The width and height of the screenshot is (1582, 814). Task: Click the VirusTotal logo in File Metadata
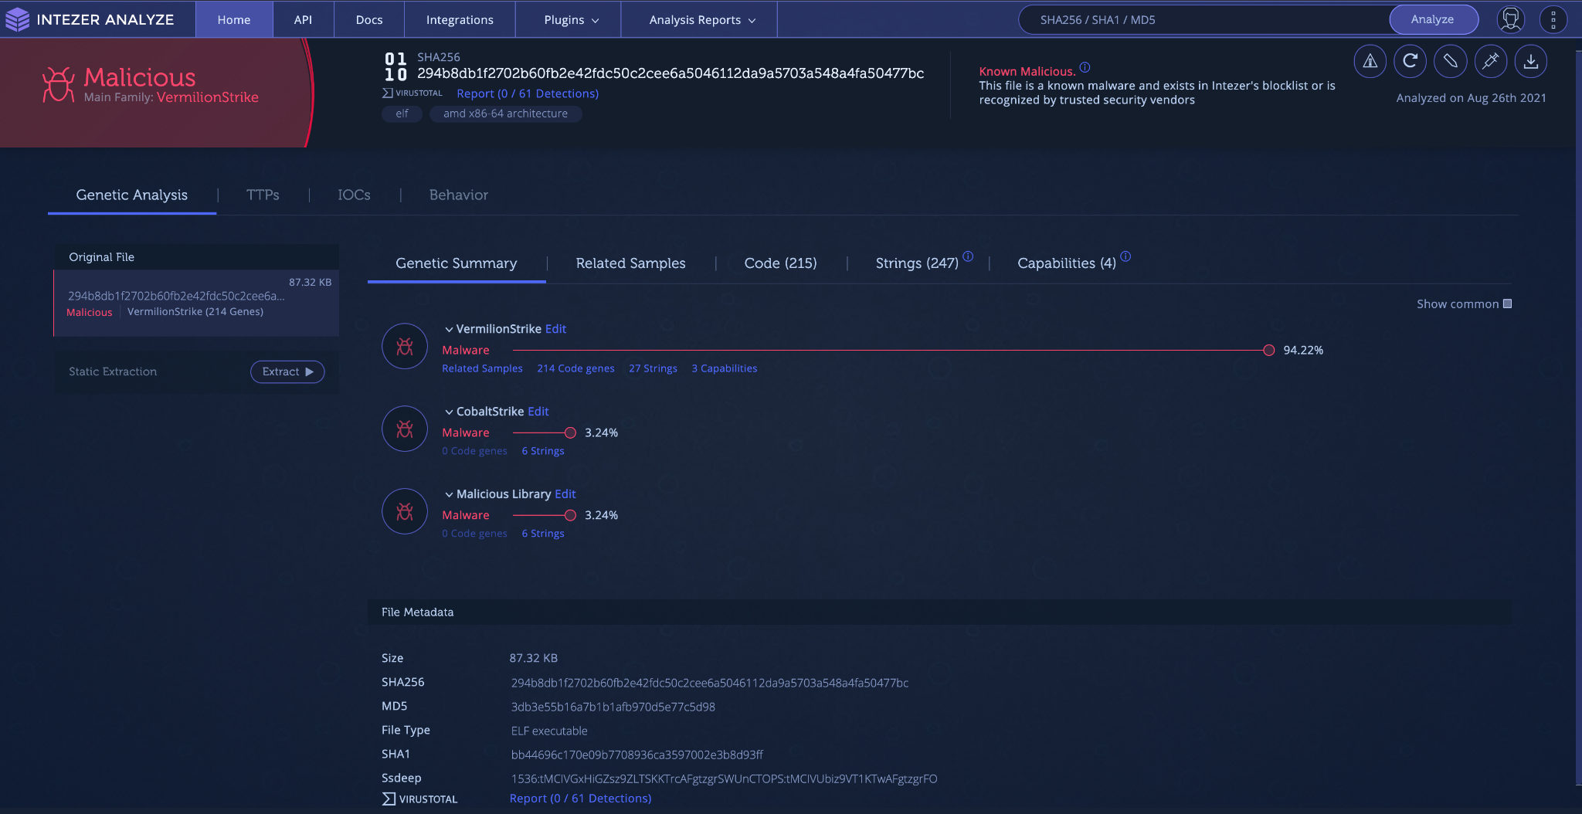(x=419, y=799)
